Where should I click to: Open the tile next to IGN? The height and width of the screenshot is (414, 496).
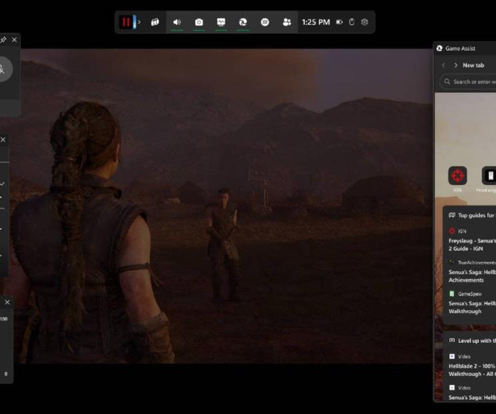pyautogui.click(x=489, y=176)
